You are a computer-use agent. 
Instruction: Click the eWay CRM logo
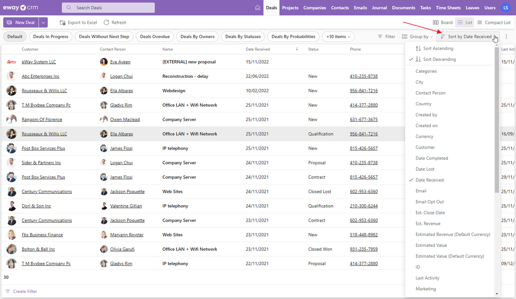(x=21, y=8)
